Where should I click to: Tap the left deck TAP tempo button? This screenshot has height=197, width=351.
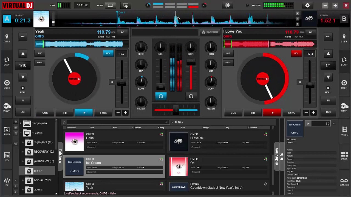tap(122, 32)
